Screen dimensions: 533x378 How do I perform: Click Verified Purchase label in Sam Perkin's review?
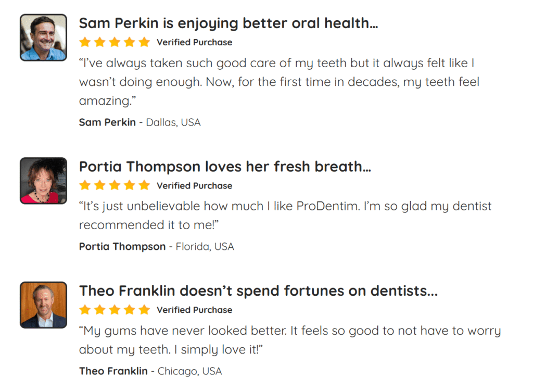click(x=194, y=42)
